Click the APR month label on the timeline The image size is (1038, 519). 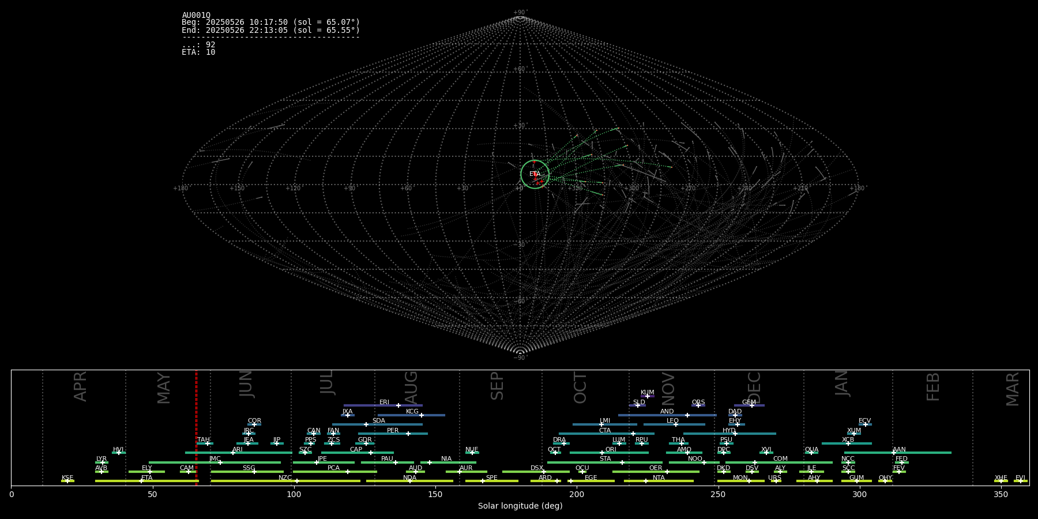tap(80, 386)
